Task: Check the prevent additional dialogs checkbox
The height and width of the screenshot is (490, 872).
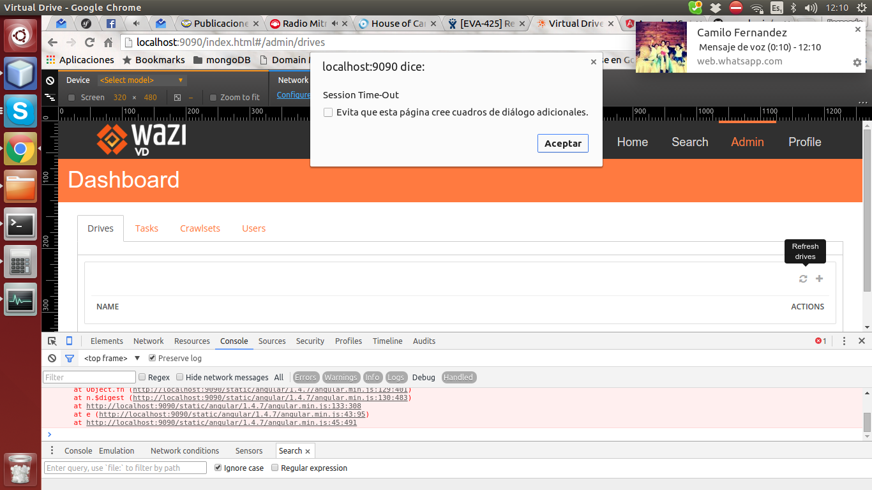Action: click(328, 112)
